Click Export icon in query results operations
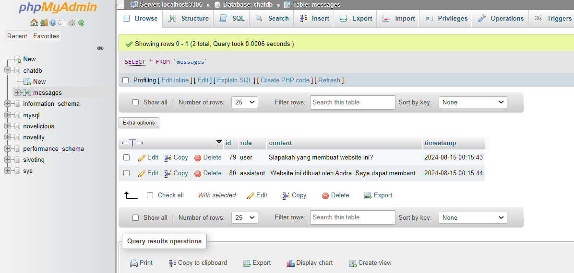Viewport: 574px width, 273px height. pos(247,263)
